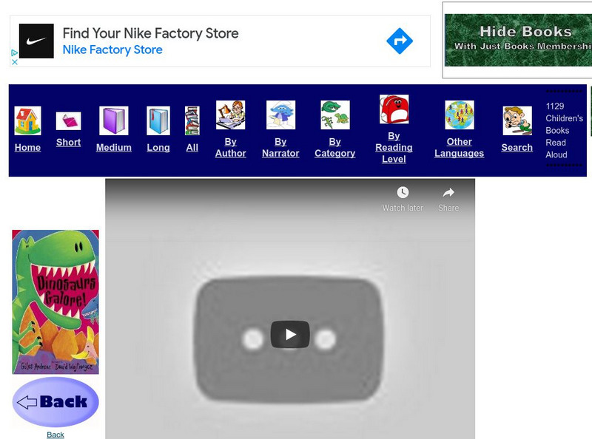Click the All stacked books icon

click(192, 120)
